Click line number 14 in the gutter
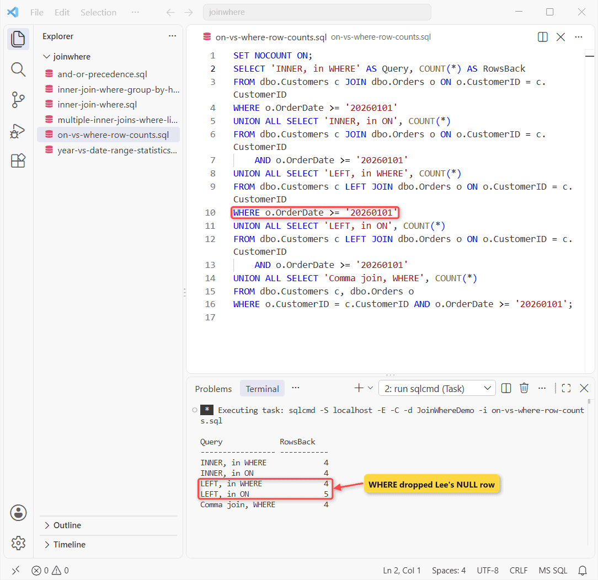The height and width of the screenshot is (580, 598). pos(210,278)
